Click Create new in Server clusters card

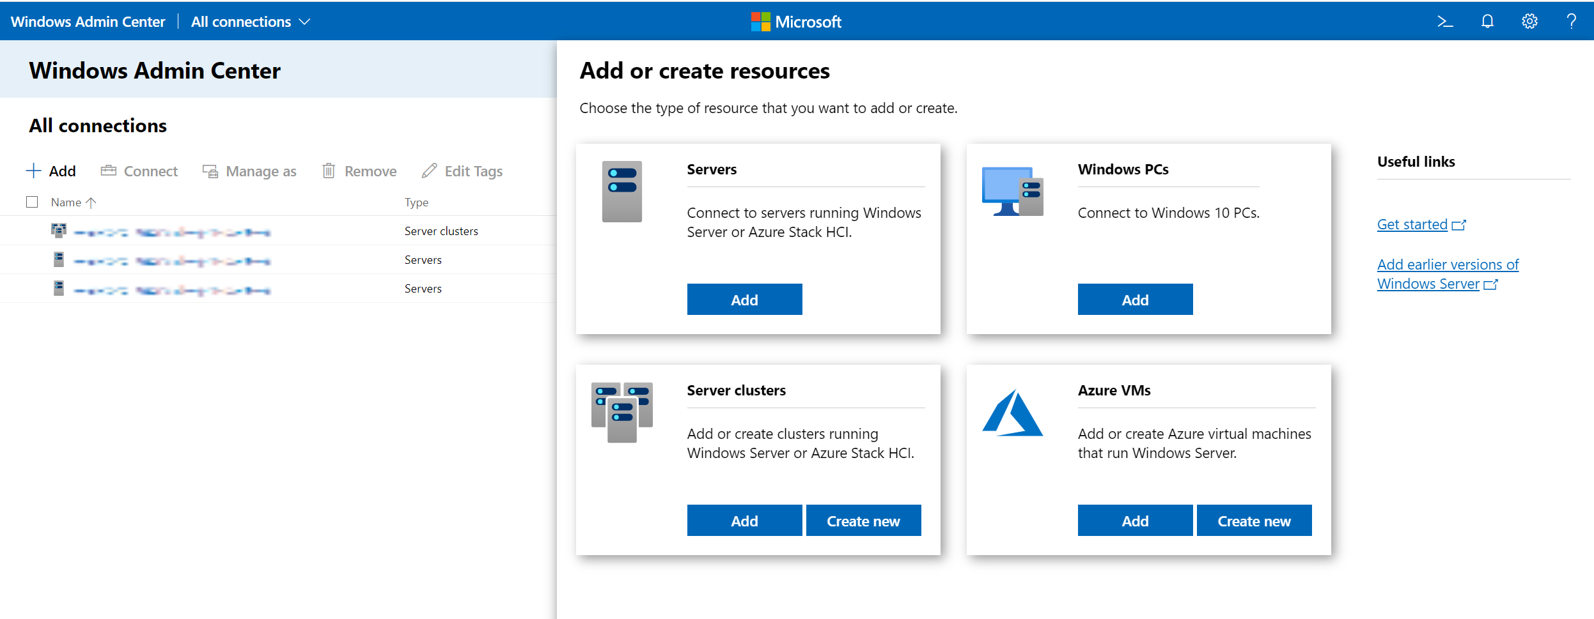[863, 521]
